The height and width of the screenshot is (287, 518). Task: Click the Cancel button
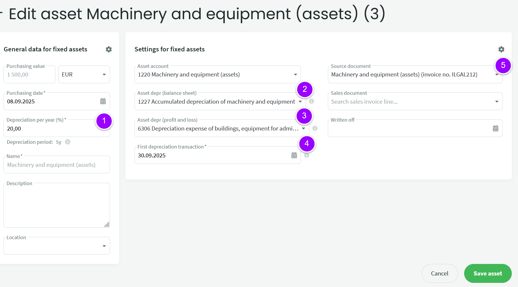(x=439, y=273)
